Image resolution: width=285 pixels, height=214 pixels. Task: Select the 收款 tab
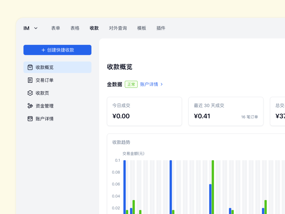tap(94, 28)
